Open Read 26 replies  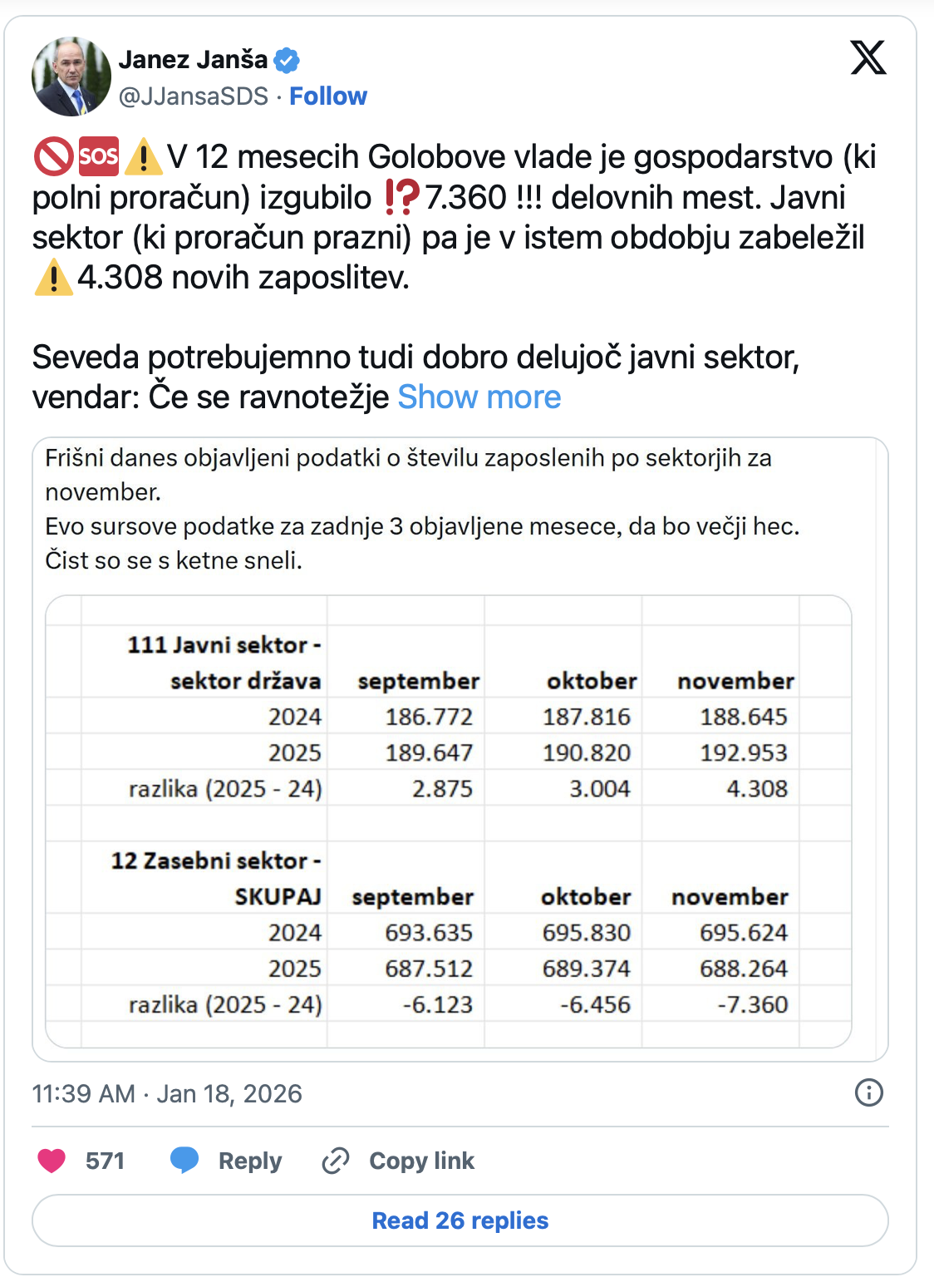(460, 1220)
